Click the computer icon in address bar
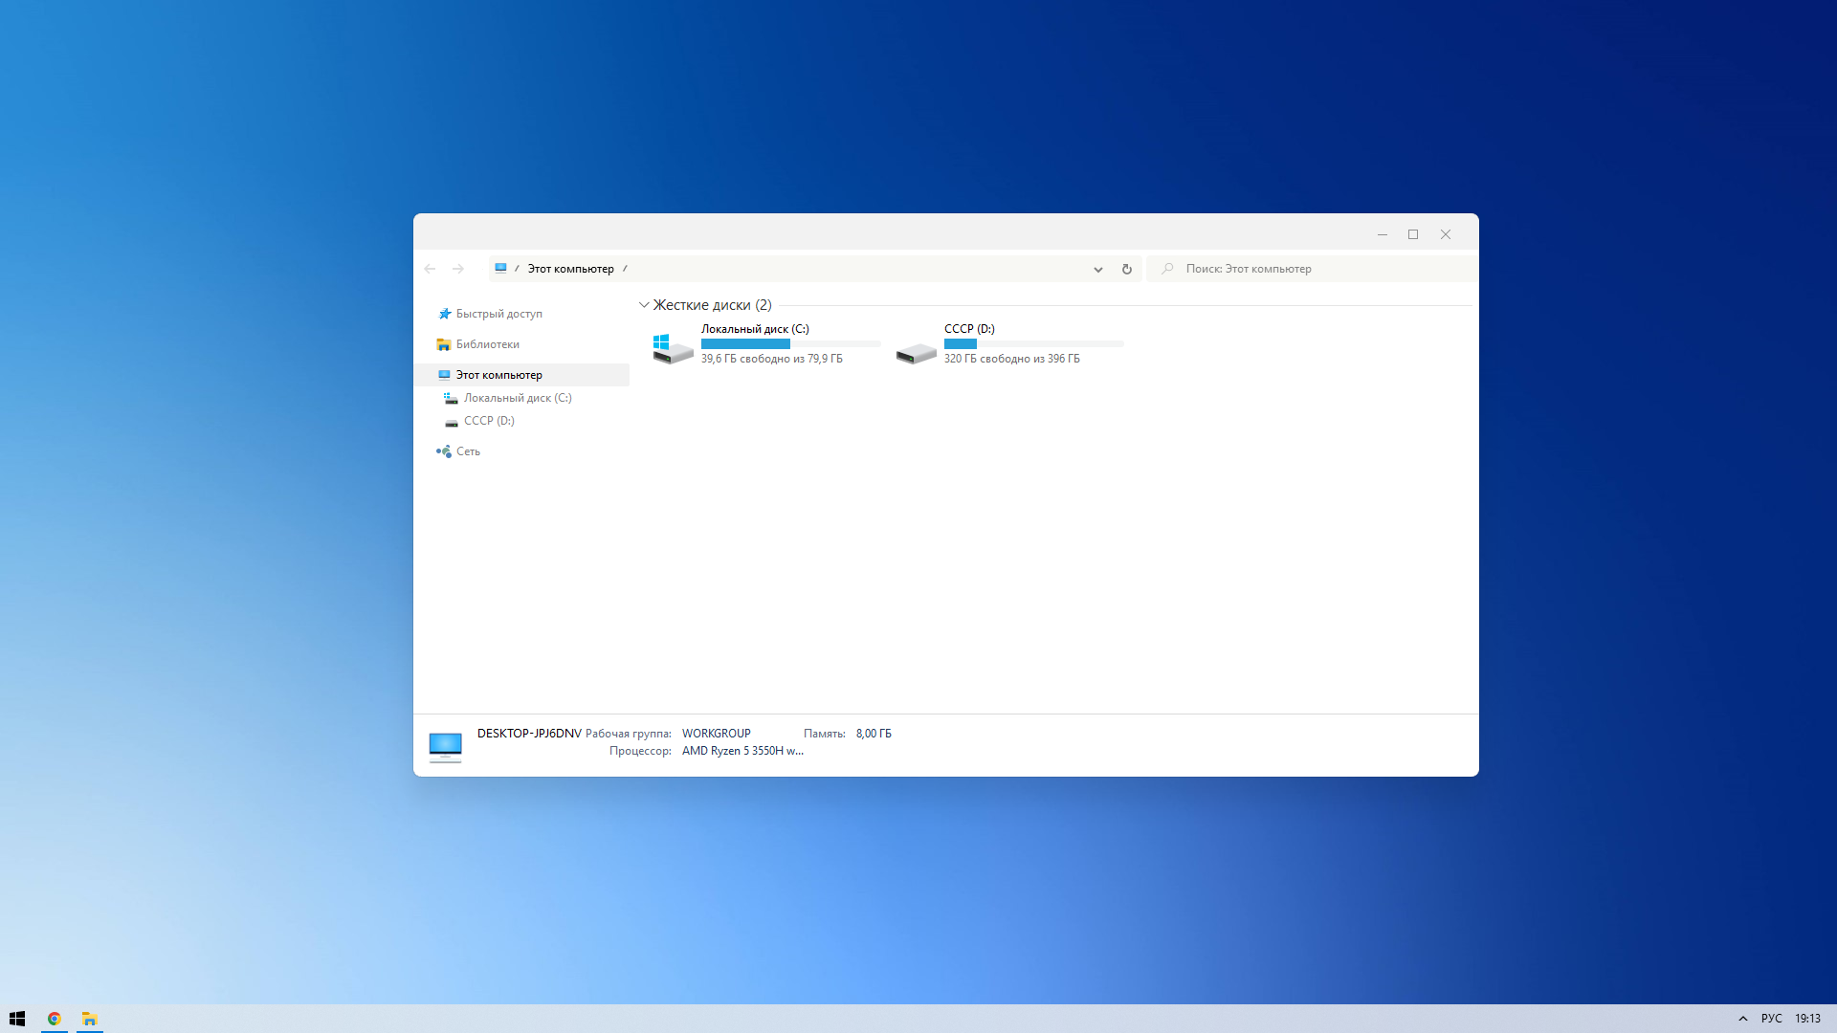1837x1033 pixels. point(500,269)
